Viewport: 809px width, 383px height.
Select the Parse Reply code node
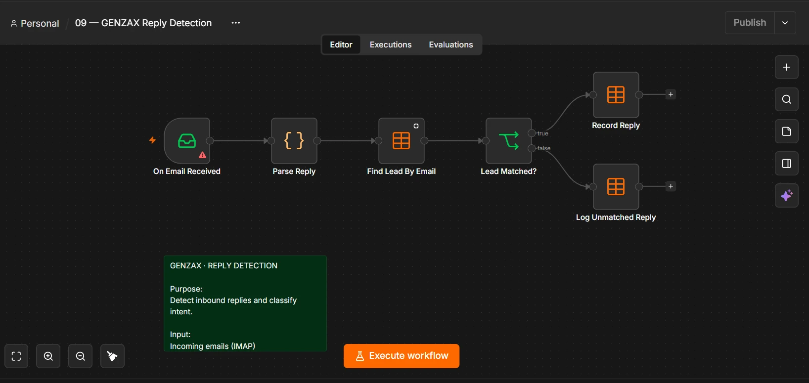tap(294, 141)
